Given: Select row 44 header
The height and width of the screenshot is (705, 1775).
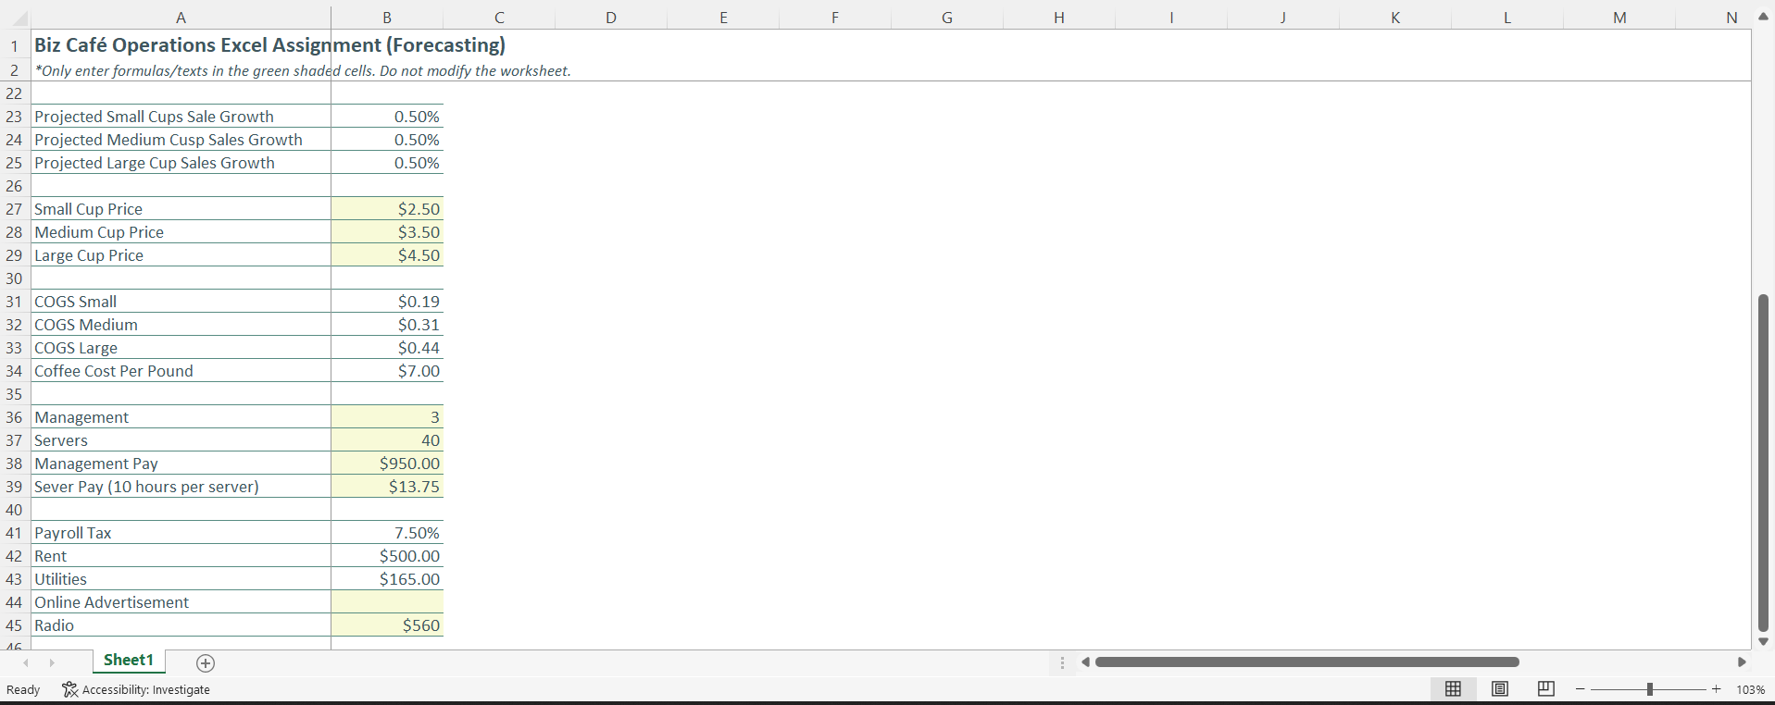Looking at the screenshot, I should click(x=15, y=602).
